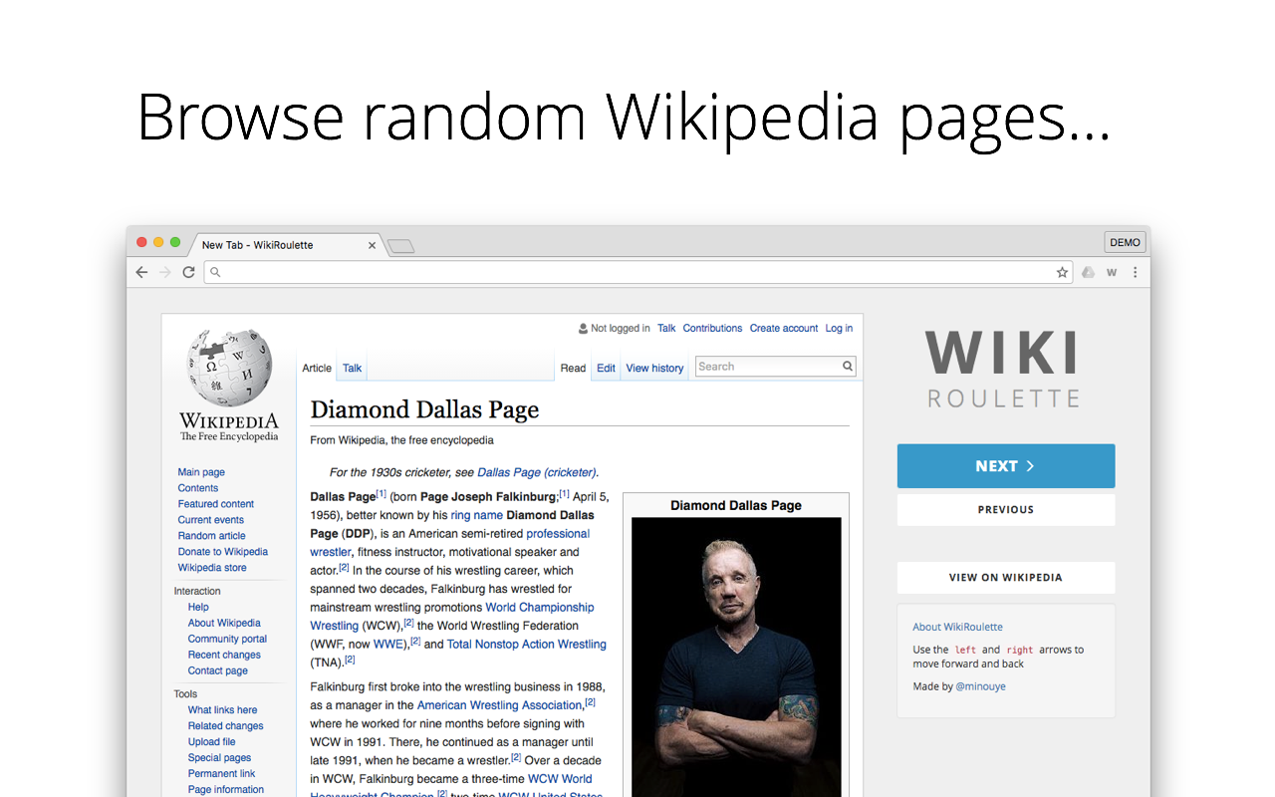Open the View history tab
Image resolution: width=1275 pixels, height=797 pixels.
(654, 369)
